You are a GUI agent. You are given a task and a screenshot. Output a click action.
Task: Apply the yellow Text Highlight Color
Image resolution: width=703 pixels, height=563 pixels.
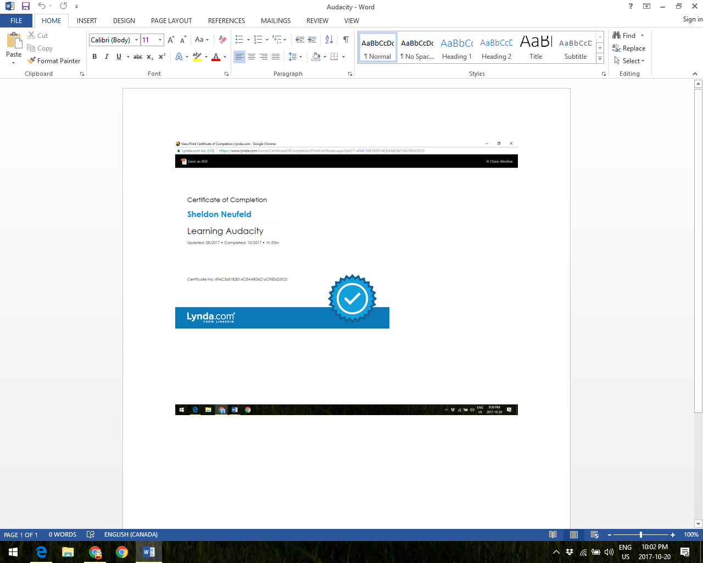coord(197,57)
